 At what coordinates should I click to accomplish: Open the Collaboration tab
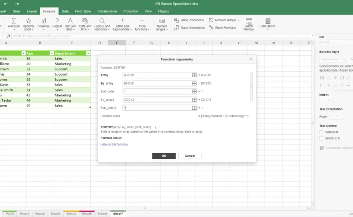[107, 11]
